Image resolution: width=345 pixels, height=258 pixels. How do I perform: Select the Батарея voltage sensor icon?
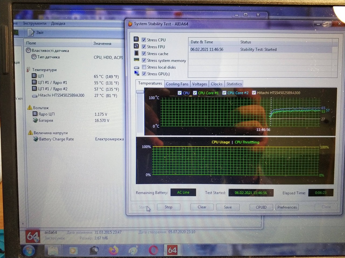click(x=35, y=120)
